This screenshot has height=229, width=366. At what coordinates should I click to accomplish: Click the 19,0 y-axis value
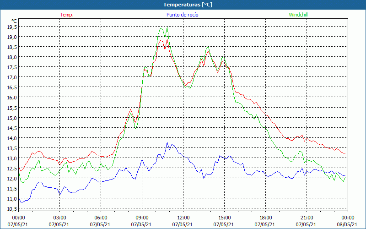[12, 37]
